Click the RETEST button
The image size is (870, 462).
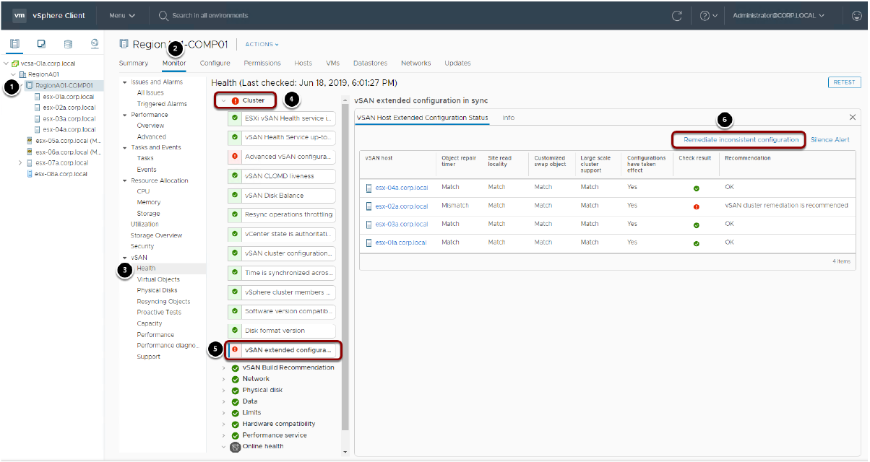point(844,82)
